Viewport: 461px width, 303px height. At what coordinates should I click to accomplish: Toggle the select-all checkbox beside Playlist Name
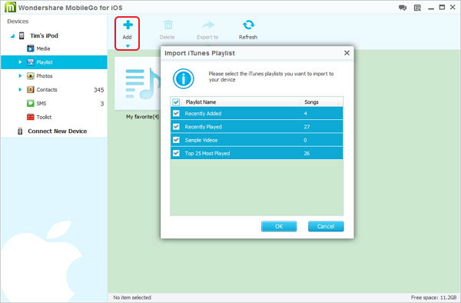click(x=176, y=102)
